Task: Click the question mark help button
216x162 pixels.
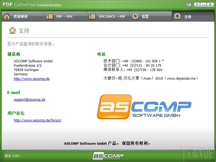Action: coord(197,5)
